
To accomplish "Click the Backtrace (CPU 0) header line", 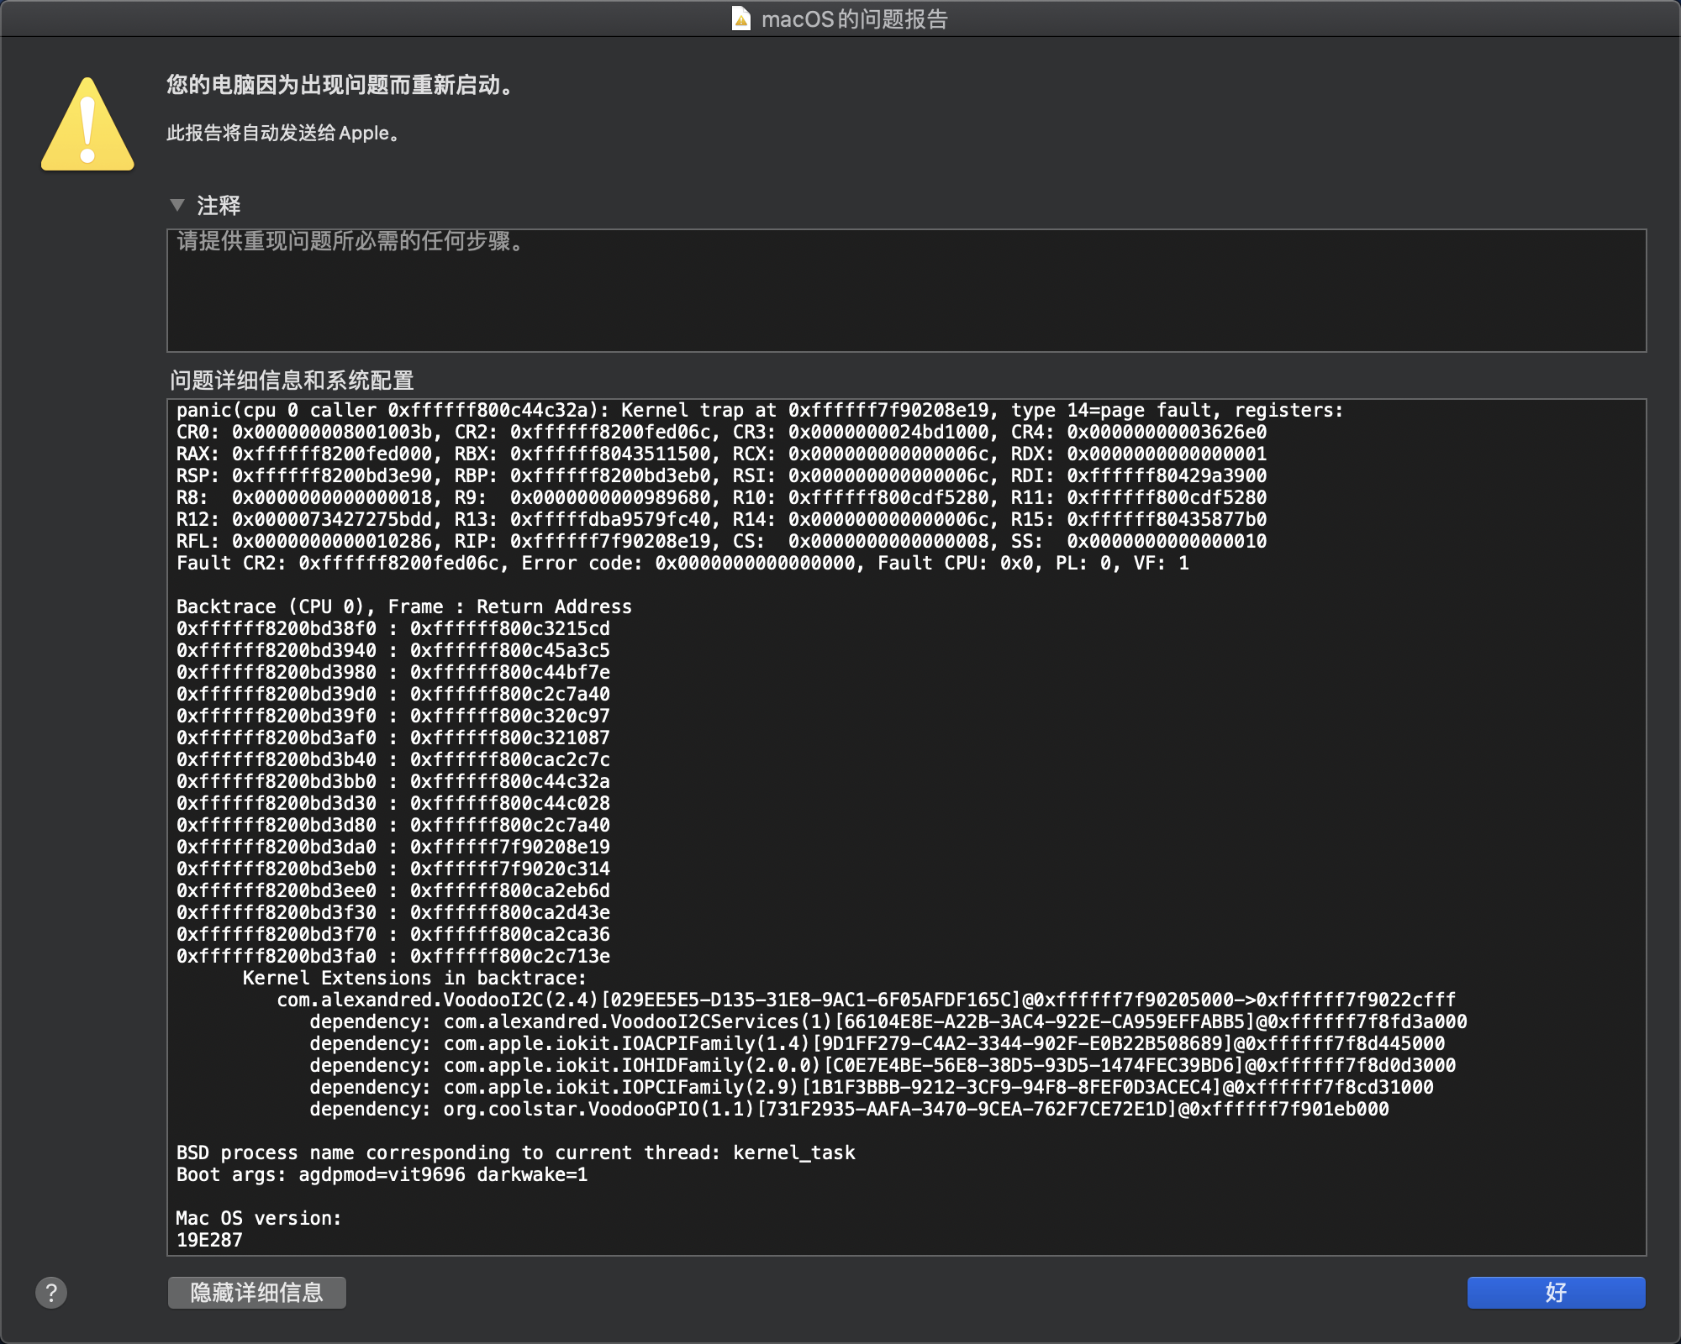I will tap(404, 606).
